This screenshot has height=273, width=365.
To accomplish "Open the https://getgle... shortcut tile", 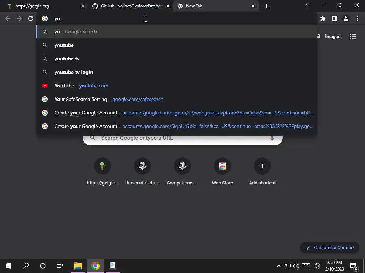I will 102,172.
